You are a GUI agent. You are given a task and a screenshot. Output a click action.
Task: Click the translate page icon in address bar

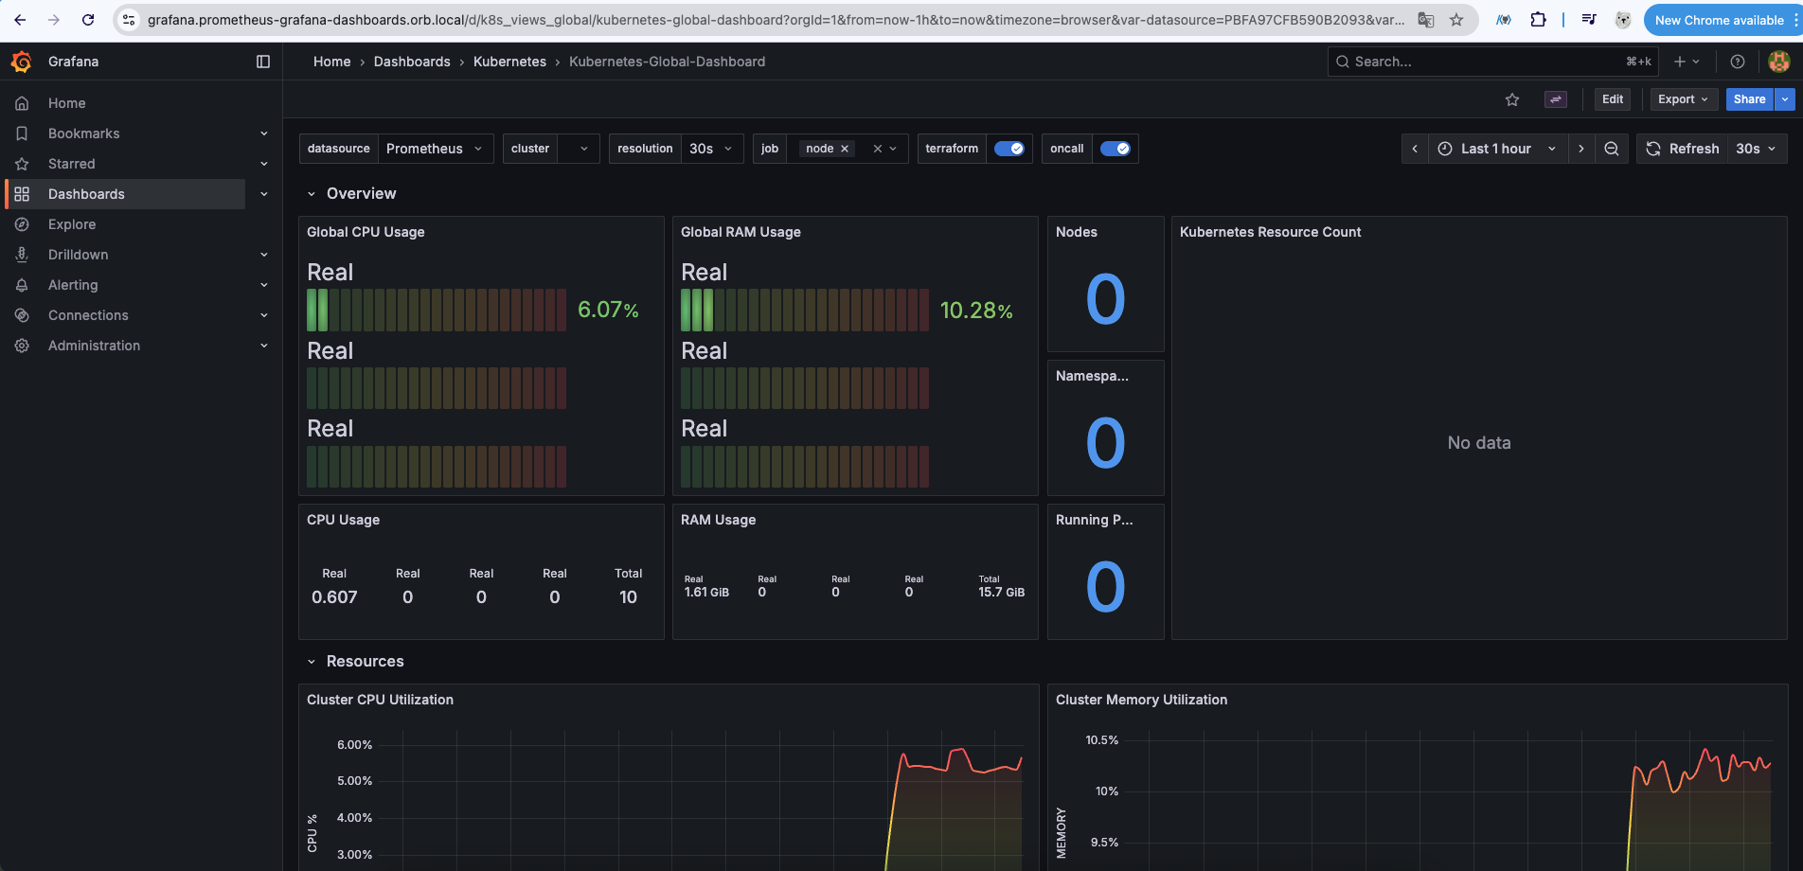pos(1425,20)
